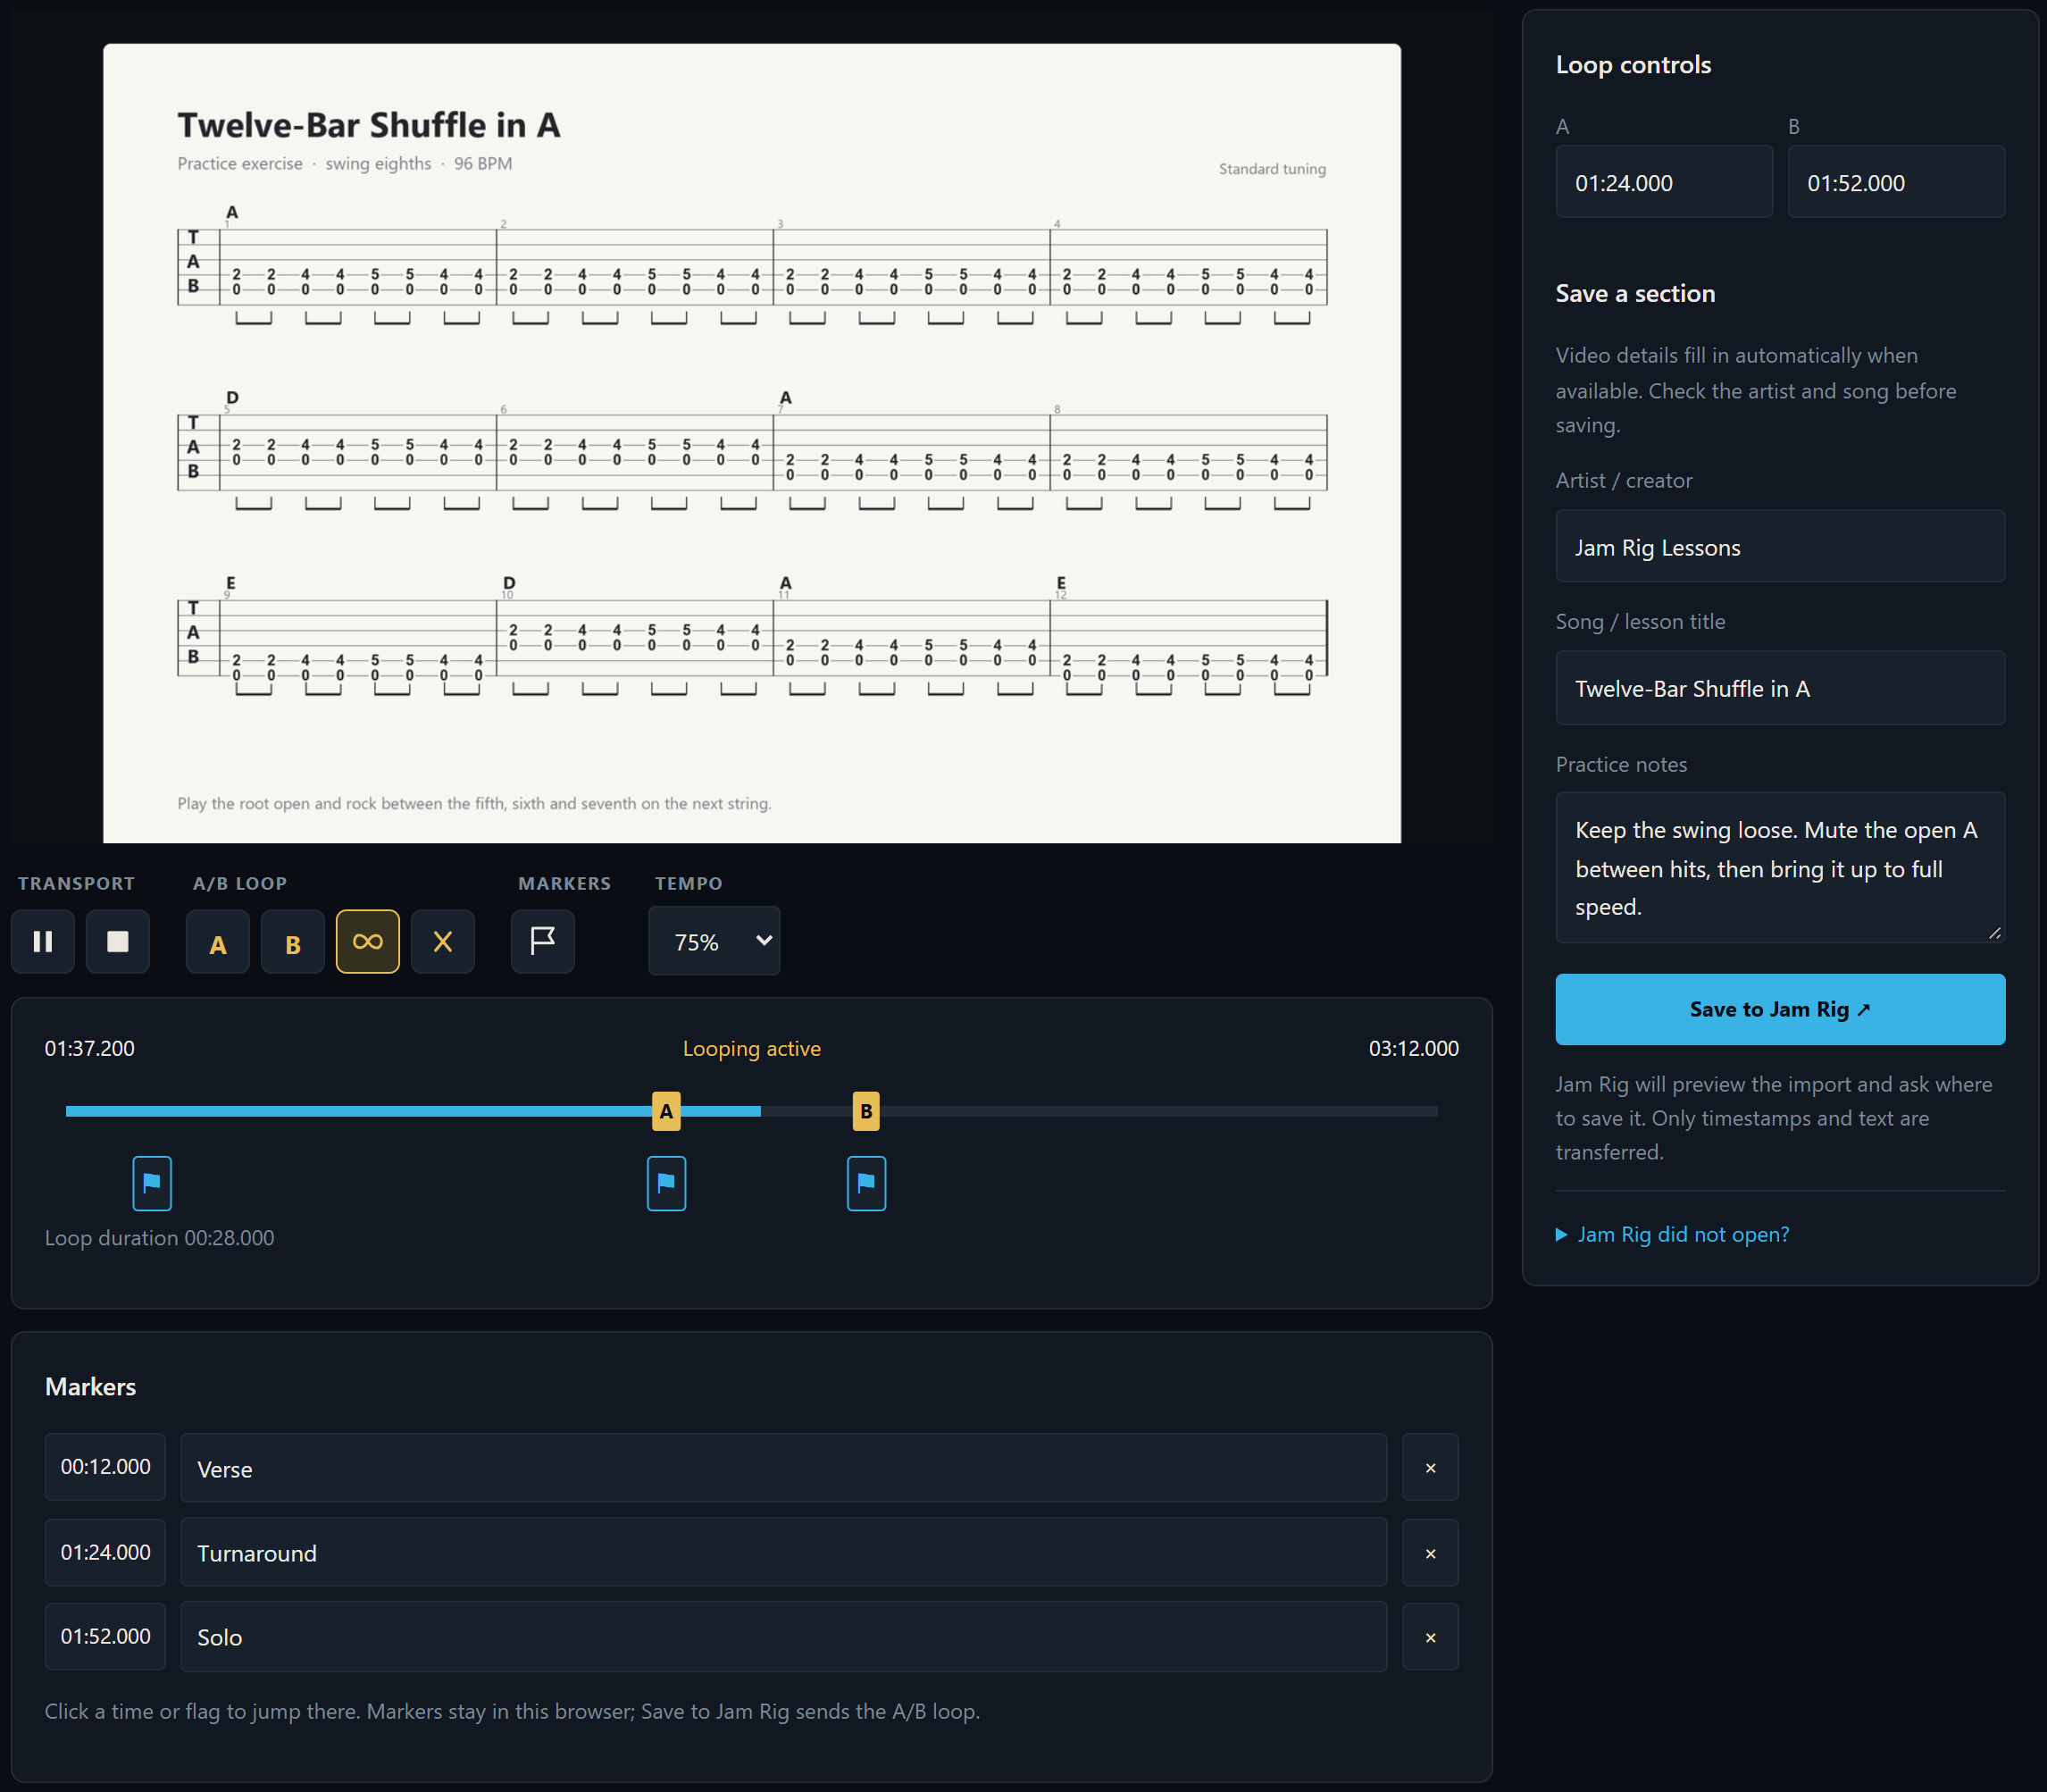Viewport: 2047px width, 1792px height.
Task: Set loop point A button
Action: coord(218,941)
